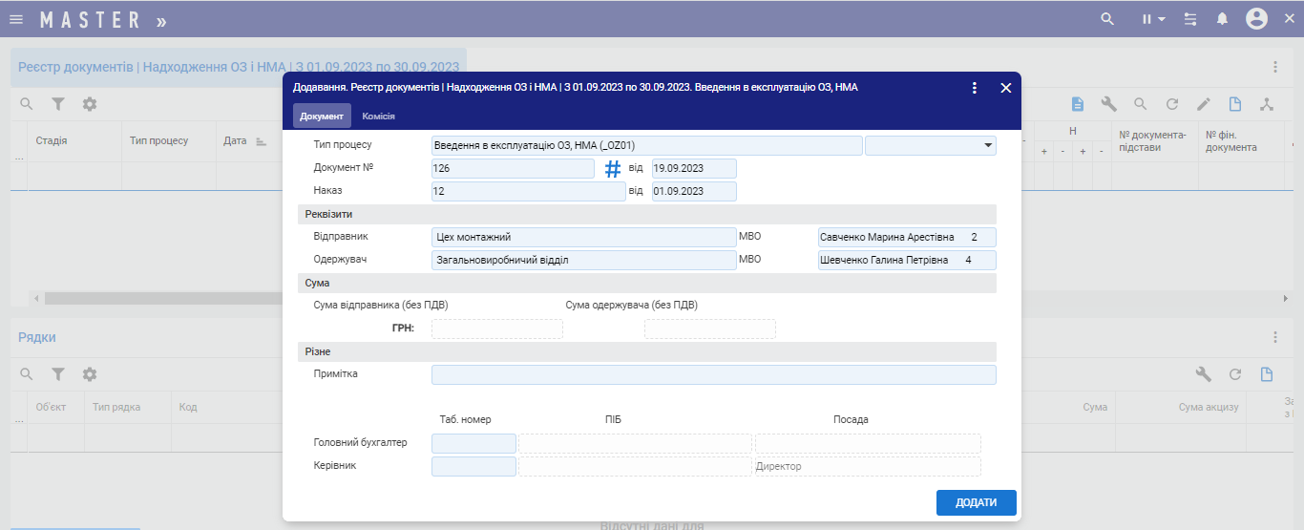Viewport: 1304px width, 530px height.
Task: Click the search icon in top bar
Action: (x=1107, y=19)
